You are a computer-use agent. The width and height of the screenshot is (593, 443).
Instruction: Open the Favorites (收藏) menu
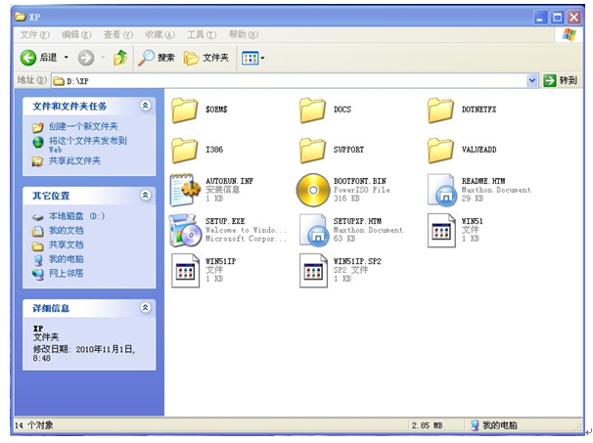click(160, 35)
